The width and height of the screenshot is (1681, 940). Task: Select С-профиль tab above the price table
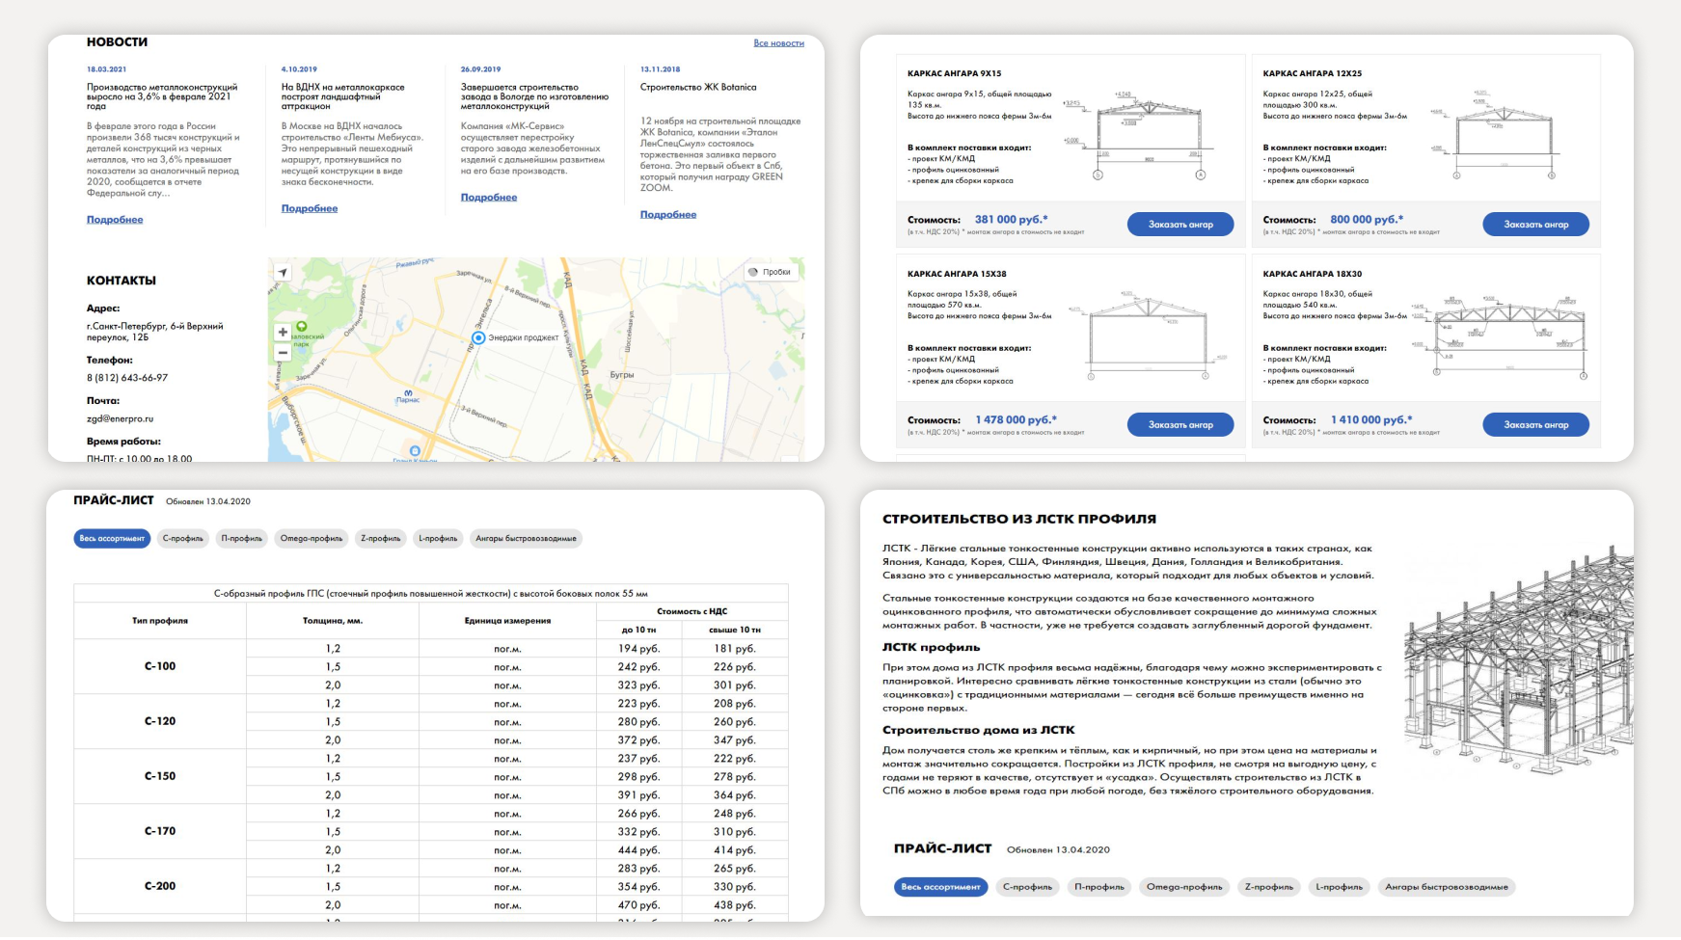coord(183,539)
